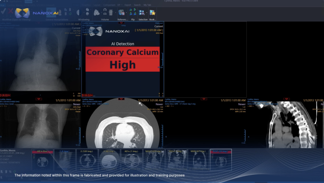324x183 pixels.
Task: Click the bottom-right Flip icon
Action: tap(135, 14)
